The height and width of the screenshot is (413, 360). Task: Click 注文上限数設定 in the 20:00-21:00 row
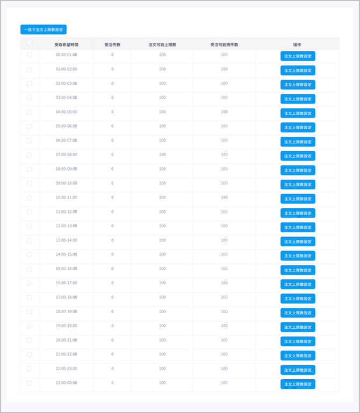[x=298, y=341]
